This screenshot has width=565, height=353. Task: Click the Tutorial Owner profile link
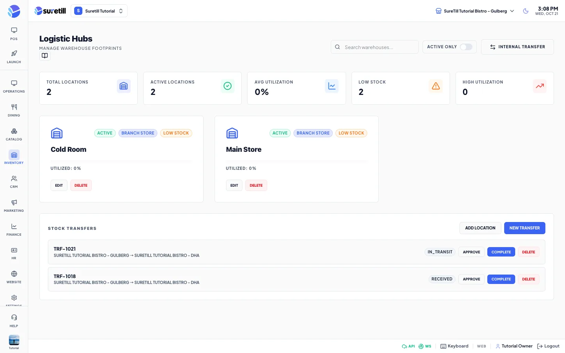pos(514,346)
